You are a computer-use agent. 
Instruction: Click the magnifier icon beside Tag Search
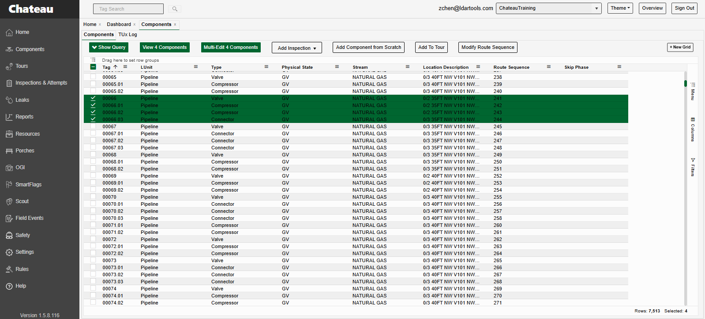175,9
